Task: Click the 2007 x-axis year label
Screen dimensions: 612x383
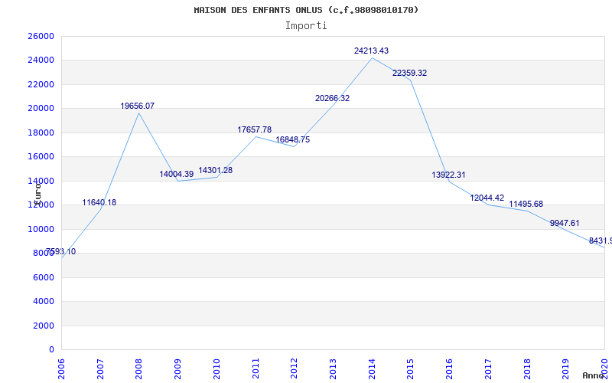Action: pyautogui.click(x=100, y=368)
